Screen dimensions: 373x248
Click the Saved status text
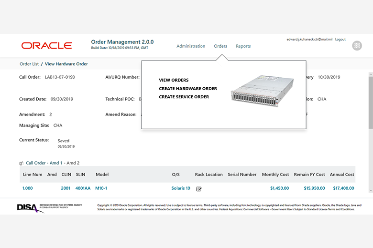(x=64, y=141)
